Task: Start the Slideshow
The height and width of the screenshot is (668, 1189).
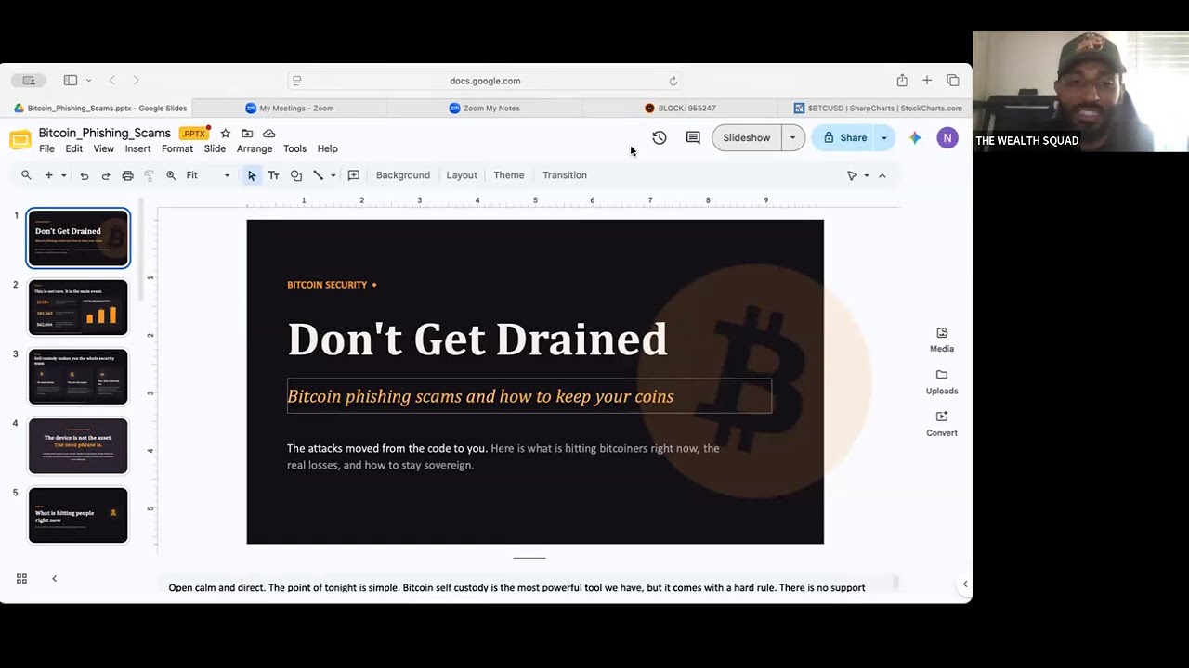Action: 747,138
